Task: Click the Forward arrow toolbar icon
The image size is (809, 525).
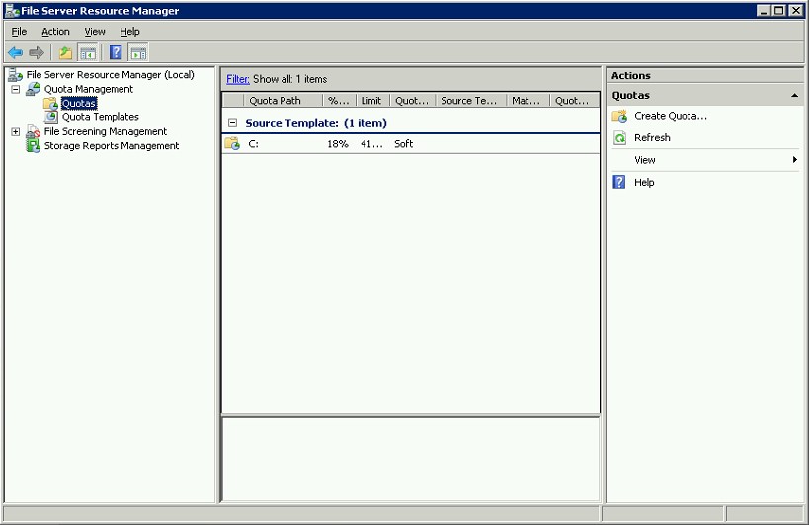Action: pyautogui.click(x=37, y=52)
